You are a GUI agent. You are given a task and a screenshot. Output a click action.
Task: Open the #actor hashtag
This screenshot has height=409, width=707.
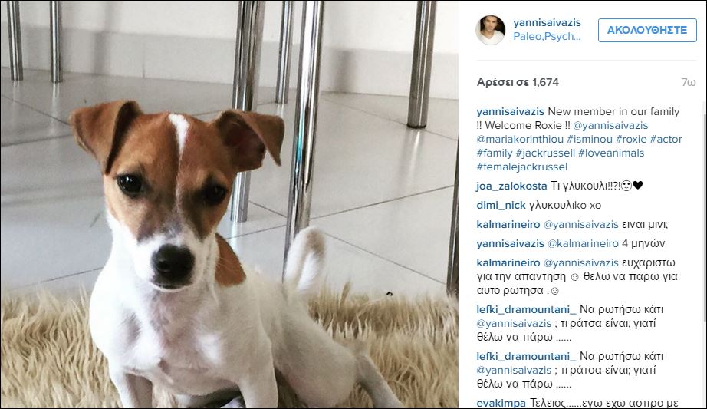pos(666,139)
